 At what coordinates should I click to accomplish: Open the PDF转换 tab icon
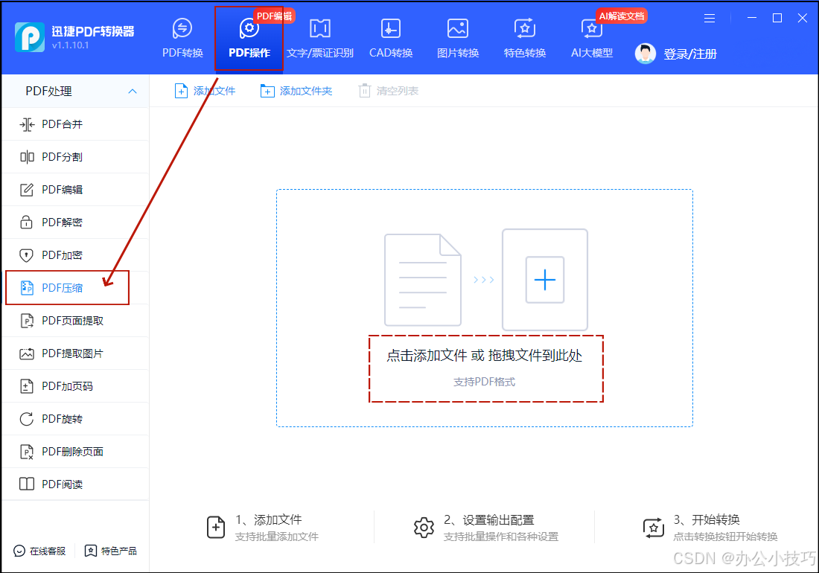[x=182, y=29]
